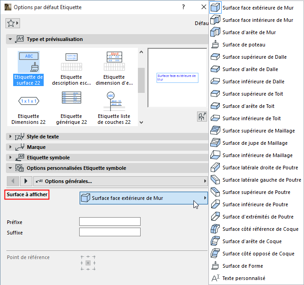Go to the next options page arrow

pyautogui.click(x=26, y=181)
